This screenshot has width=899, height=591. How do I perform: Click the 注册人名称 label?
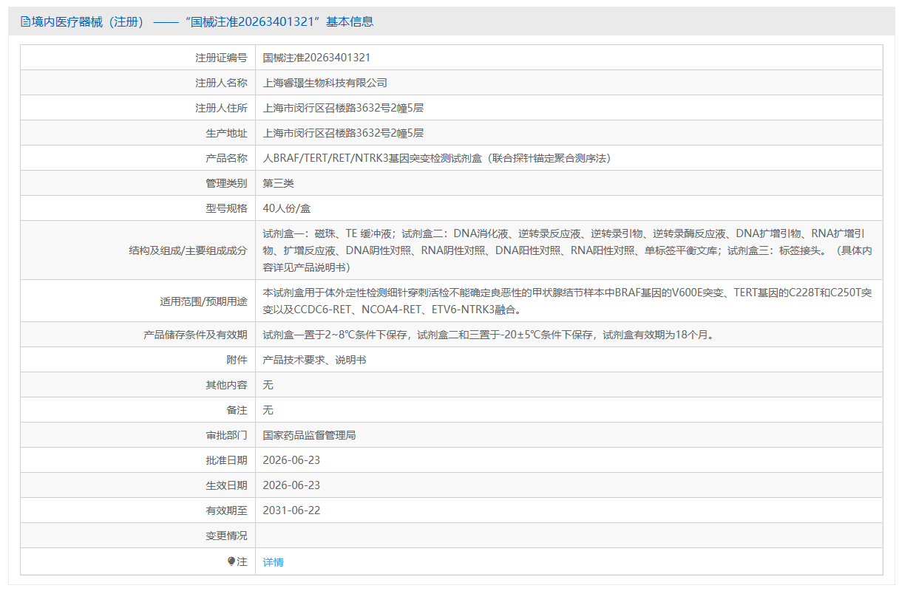(221, 83)
